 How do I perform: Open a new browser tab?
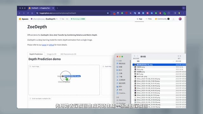(x=57, y=8)
